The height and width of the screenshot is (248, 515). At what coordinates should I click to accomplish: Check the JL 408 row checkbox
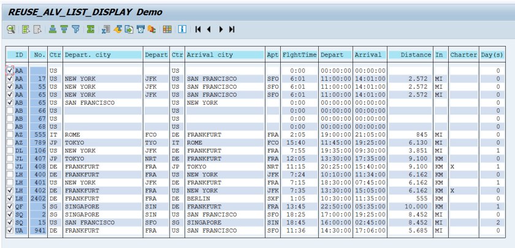click(10, 167)
